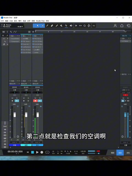The image size is (132, 176).
Task: Bypass the CLA-2A insert on track 2
Action: pyautogui.click(x=22, y=53)
